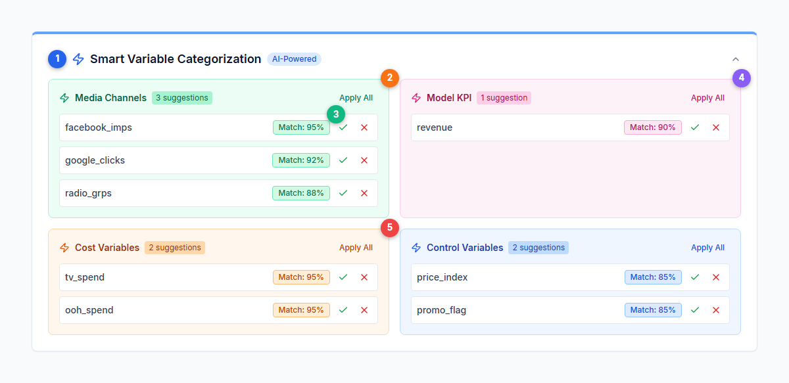Click the Media Channels lightning icon
Screen dimensions: 789x383
pyautogui.click(x=64, y=98)
